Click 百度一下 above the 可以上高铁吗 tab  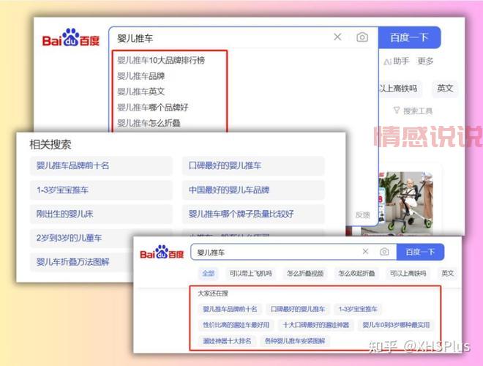point(420,252)
